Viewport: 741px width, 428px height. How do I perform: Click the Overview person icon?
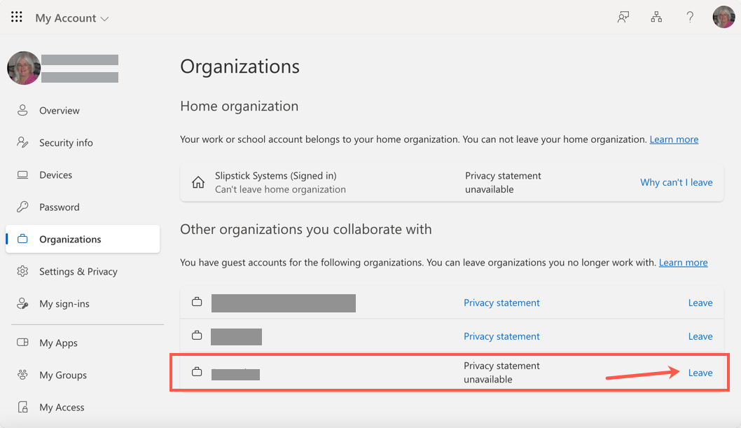click(22, 110)
